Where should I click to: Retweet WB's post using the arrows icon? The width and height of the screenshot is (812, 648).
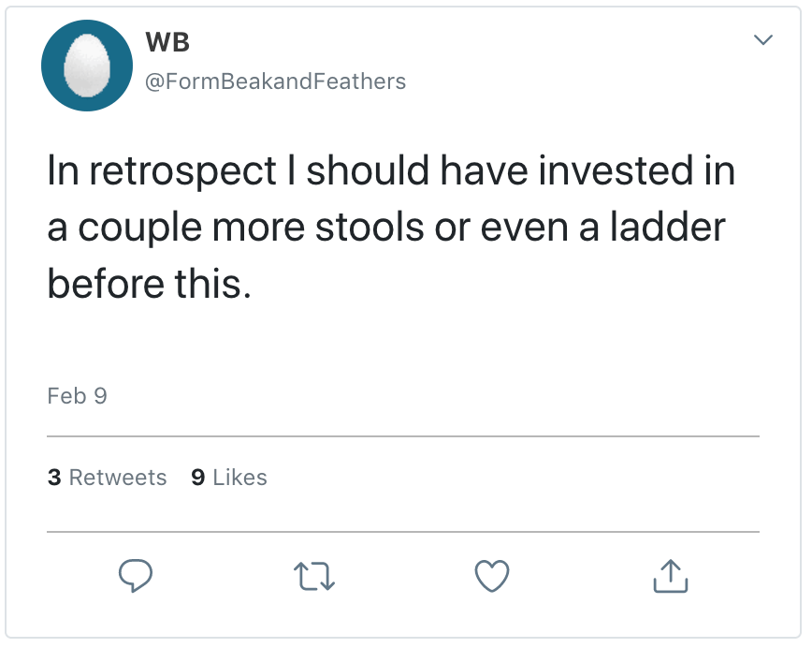[314, 576]
